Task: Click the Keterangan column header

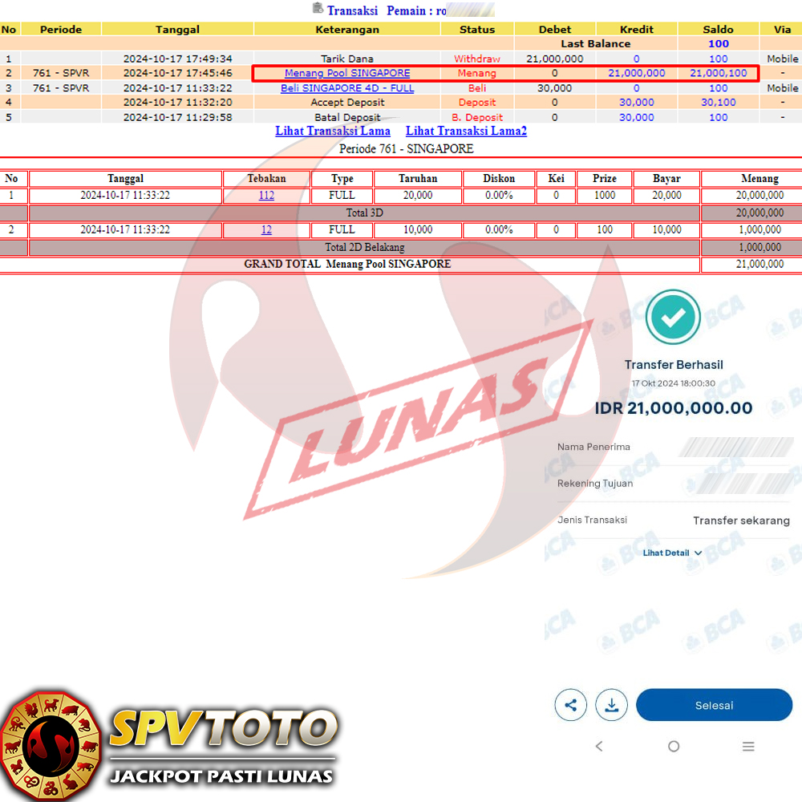Action: click(x=347, y=30)
